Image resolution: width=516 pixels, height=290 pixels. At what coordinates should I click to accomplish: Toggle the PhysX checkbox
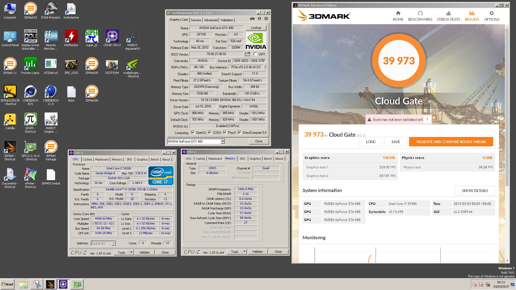coord(224,132)
